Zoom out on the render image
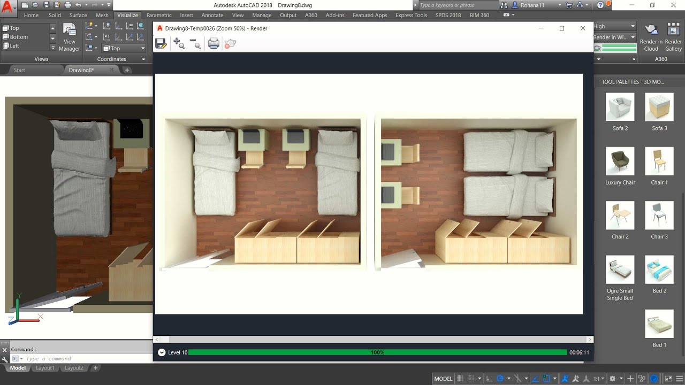 (195, 44)
